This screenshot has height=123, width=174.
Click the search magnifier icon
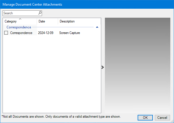click(x=40, y=13)
